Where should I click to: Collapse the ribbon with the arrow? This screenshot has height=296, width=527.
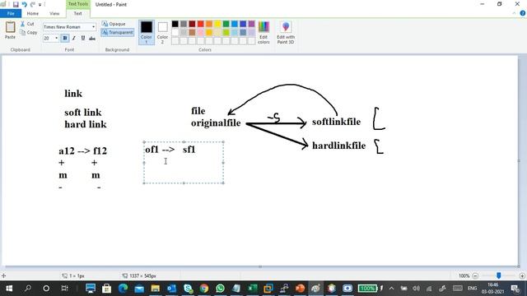tap(514, 13)
